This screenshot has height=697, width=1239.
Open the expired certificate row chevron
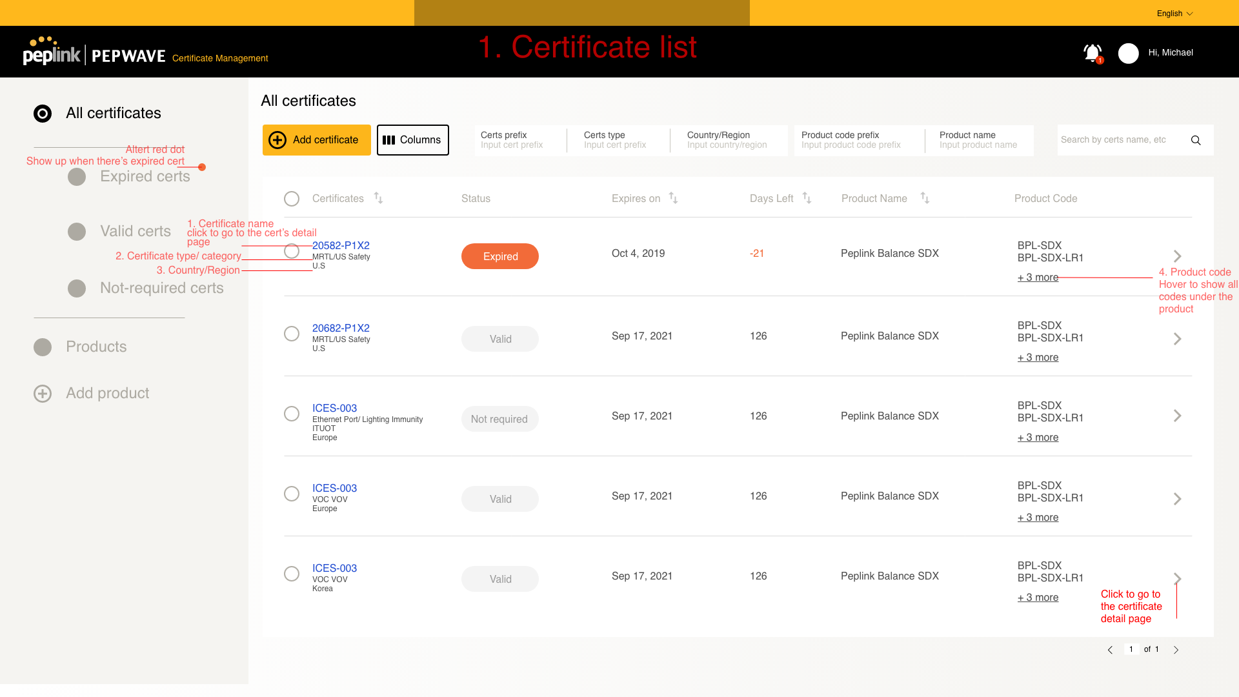(1177, 256)
